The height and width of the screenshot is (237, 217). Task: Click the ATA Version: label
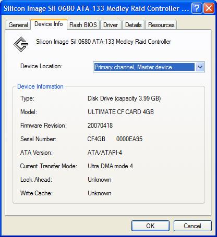click(37, 153)
